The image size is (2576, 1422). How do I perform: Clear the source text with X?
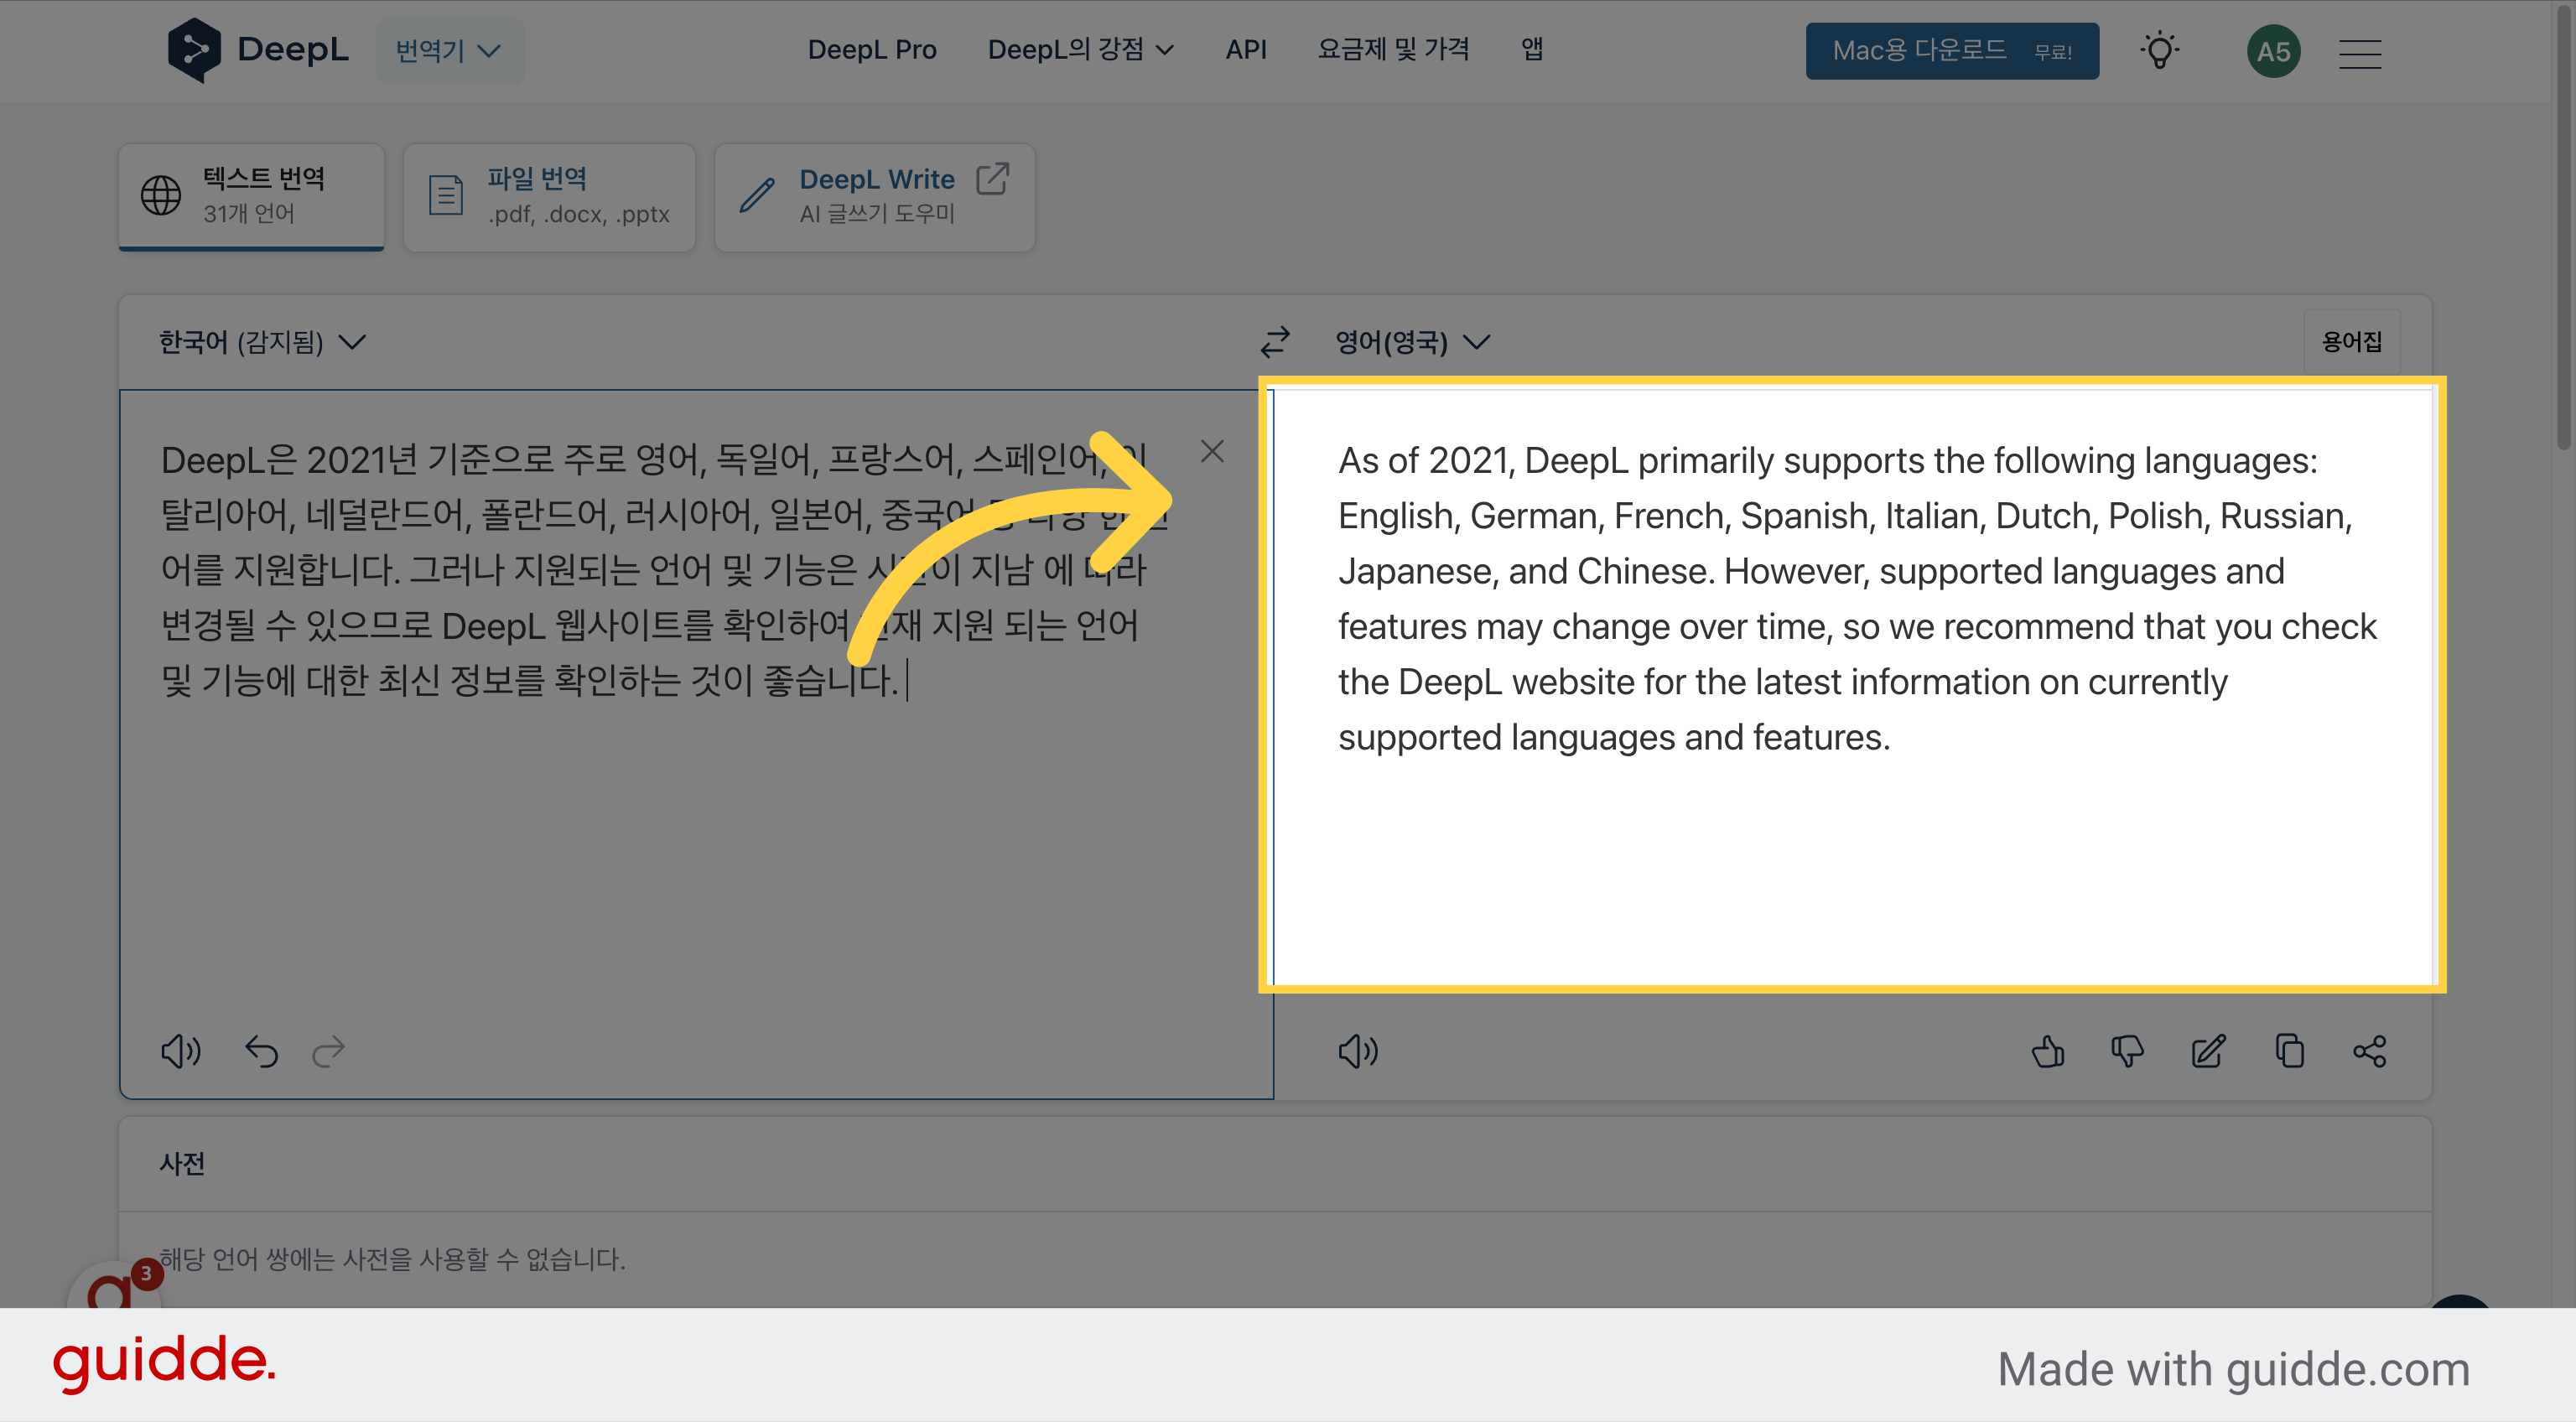1212,452
